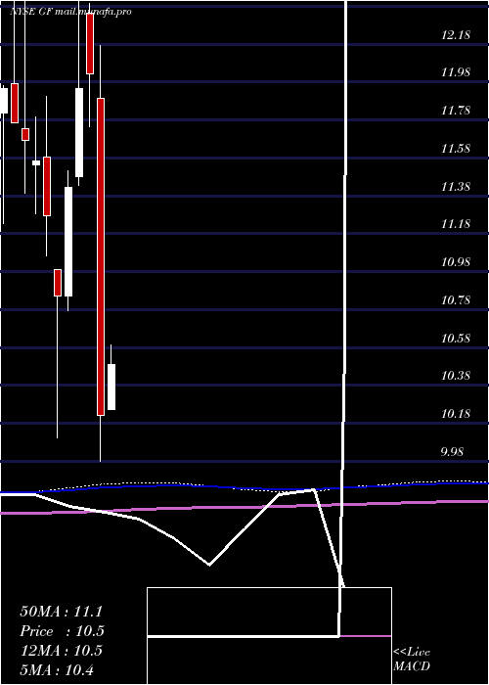Select the small red candlestick near 10.98
This screenshot has height=685, width=489.
pyautogui.click(x=58, y=283)
